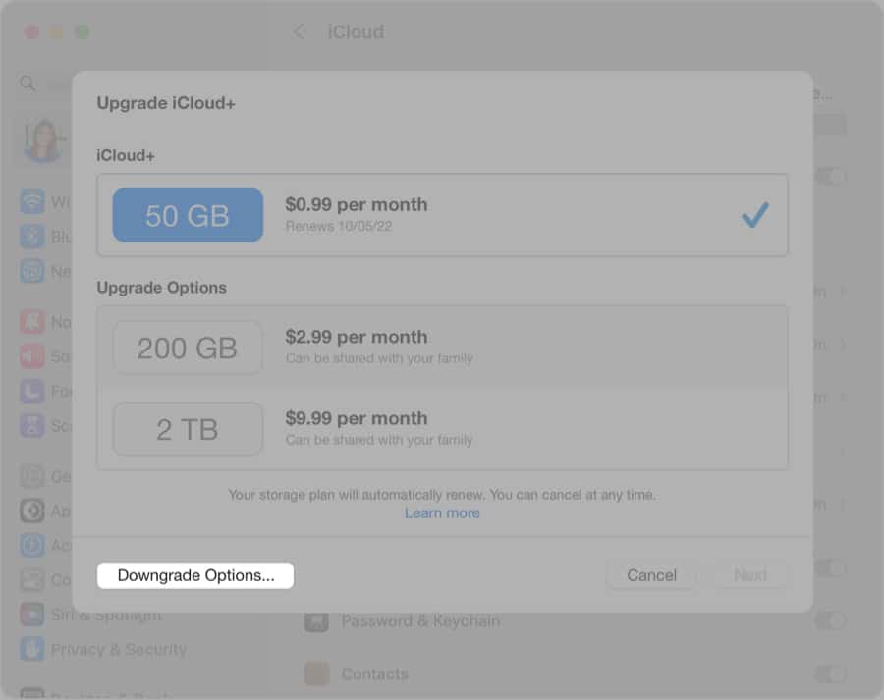Click the $9.99 per month text
Viewport: 884px width, 700px height.
[357, 419]
